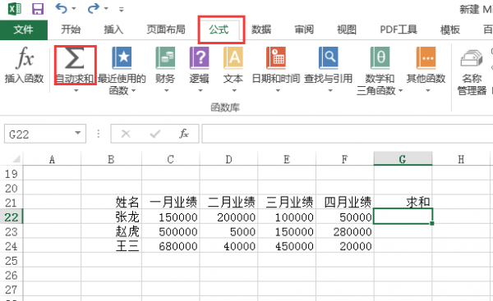Open the Text (文本) functions icon
Viewport: 493px width, 301px height.
coord(233,57)
